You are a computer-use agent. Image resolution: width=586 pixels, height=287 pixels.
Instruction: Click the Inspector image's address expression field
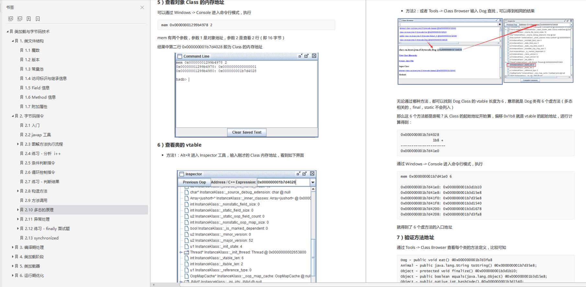coord(283,182)
